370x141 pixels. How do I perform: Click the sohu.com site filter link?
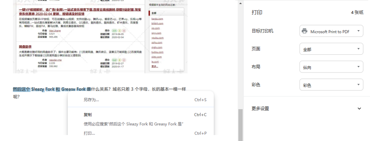157,42
